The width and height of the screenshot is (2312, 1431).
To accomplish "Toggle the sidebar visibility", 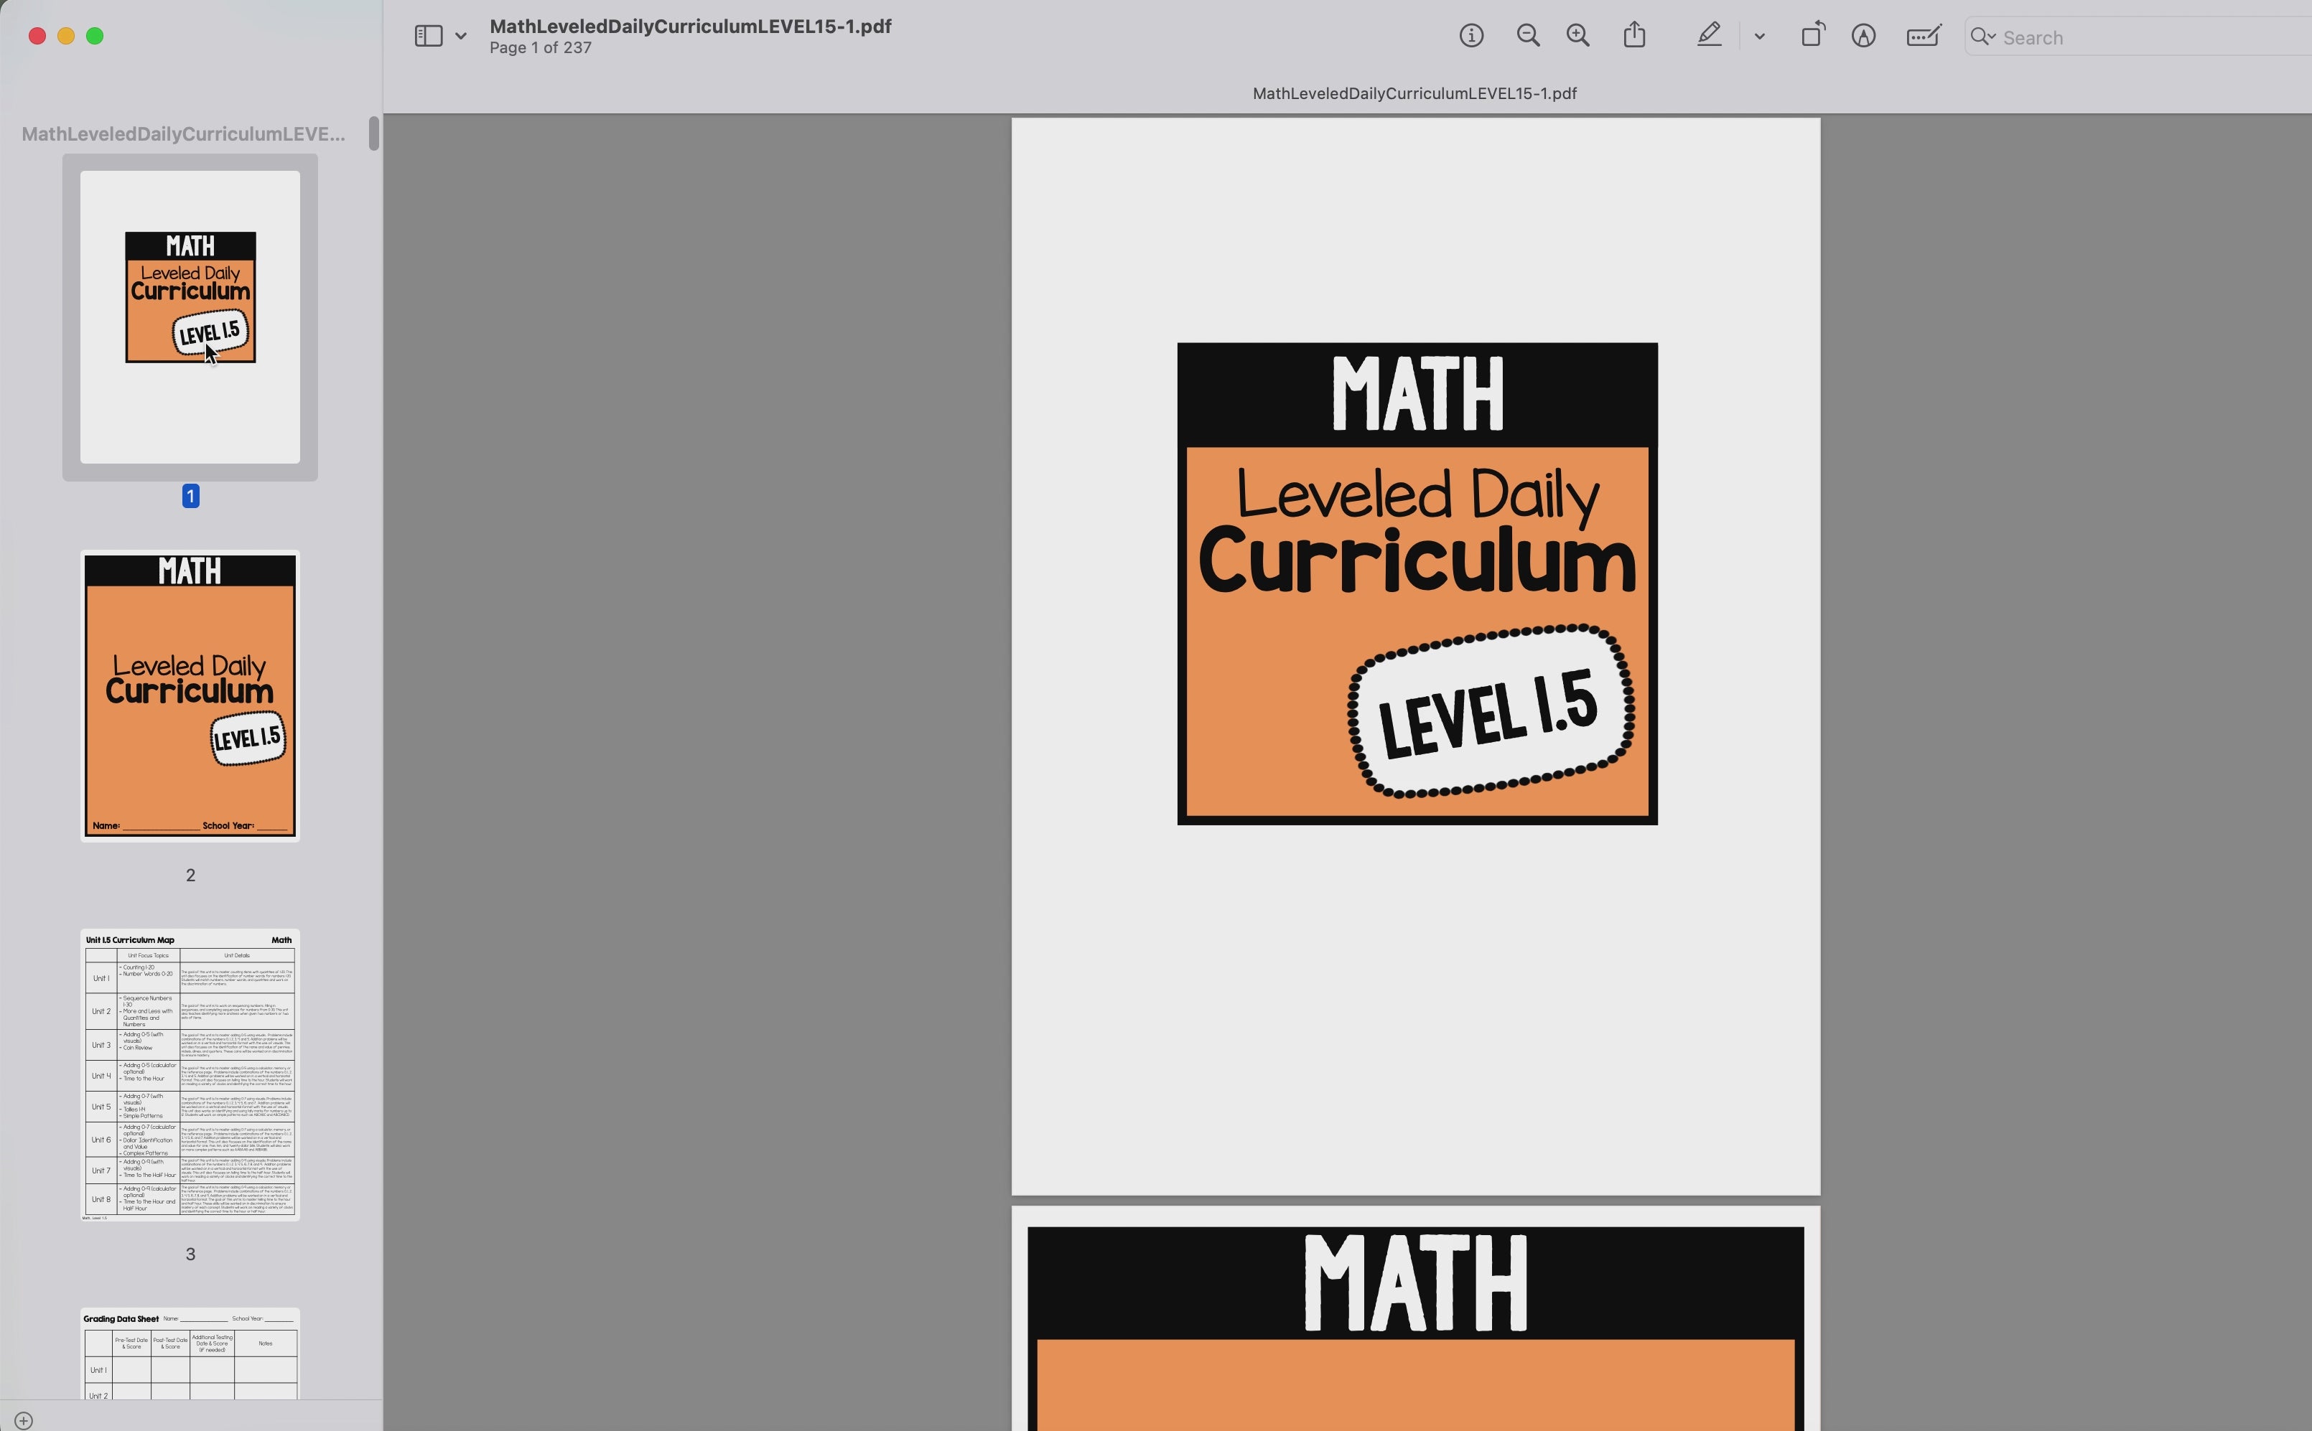I will (428, 35).
